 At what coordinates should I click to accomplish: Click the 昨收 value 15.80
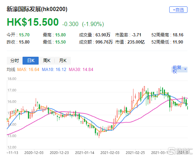(x=24, y=42)
